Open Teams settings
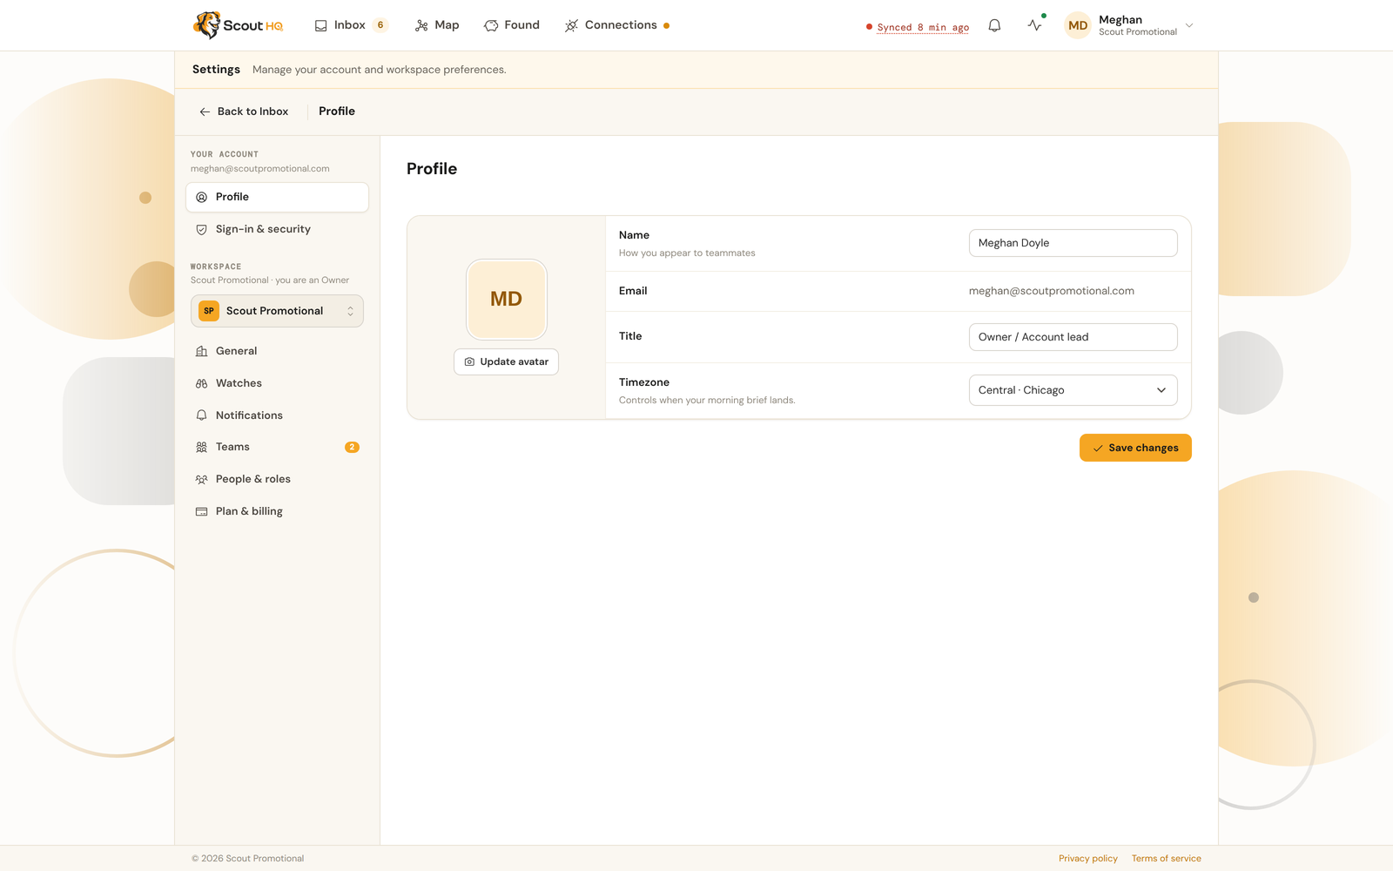Image resolution: width=1393 pixels, height=871 pixels. pos(277,447)
